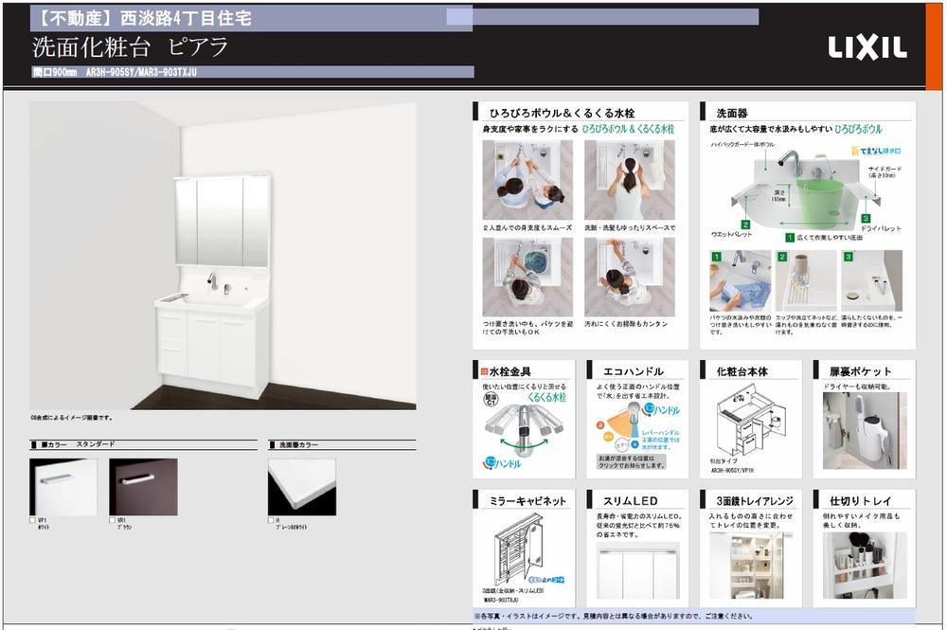The height and width of the screenshot is (630, 947).
Task: Click the CG image caption below the render
Action: 71,418
